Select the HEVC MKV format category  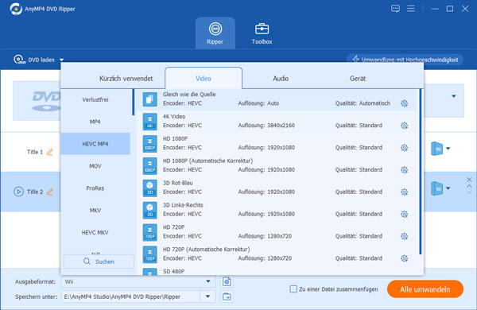(95, 232)
